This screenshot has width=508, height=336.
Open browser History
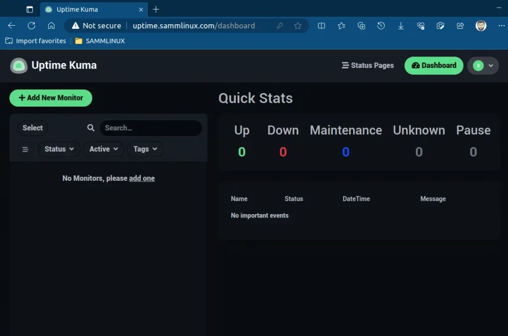click(x=381, y=26)
